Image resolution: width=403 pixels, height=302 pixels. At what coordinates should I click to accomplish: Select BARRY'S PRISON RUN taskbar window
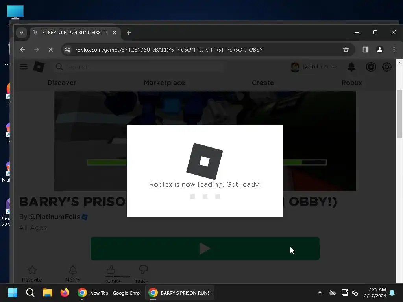pos(180,293)
